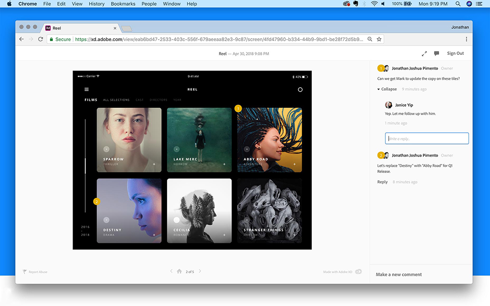Screen dimensions: 490x306
Task: Open the People menu
Action: (x=149, y=4)
